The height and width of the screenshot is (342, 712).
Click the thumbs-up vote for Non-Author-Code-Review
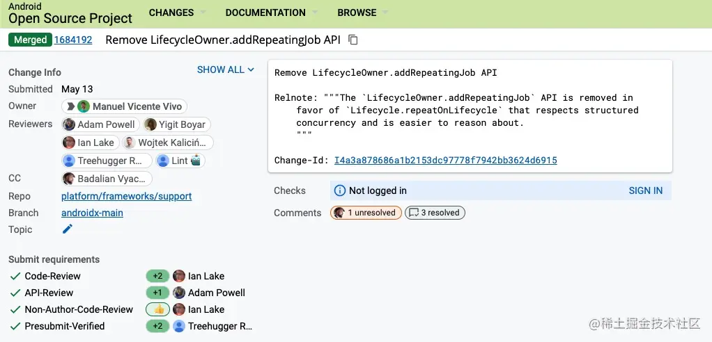(x=158, y=309)
